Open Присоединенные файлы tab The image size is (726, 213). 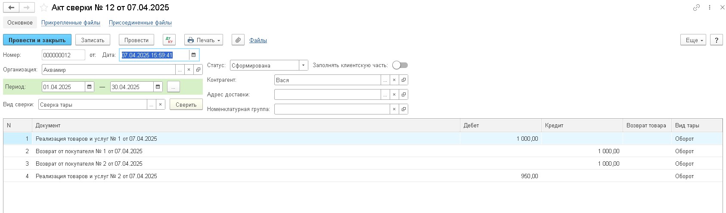coord(140,23)
